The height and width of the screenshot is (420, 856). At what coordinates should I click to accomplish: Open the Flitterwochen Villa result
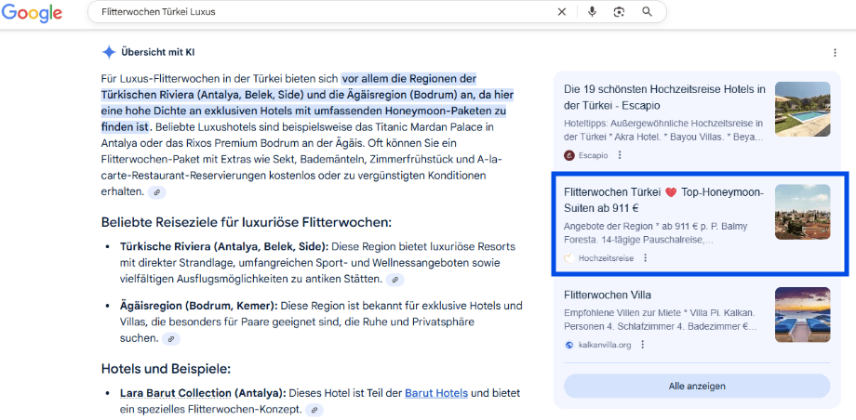pyautogui.click(x=607, y=295)
